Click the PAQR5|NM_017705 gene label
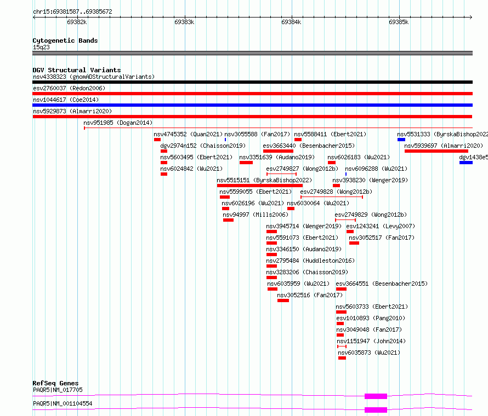 58,390
